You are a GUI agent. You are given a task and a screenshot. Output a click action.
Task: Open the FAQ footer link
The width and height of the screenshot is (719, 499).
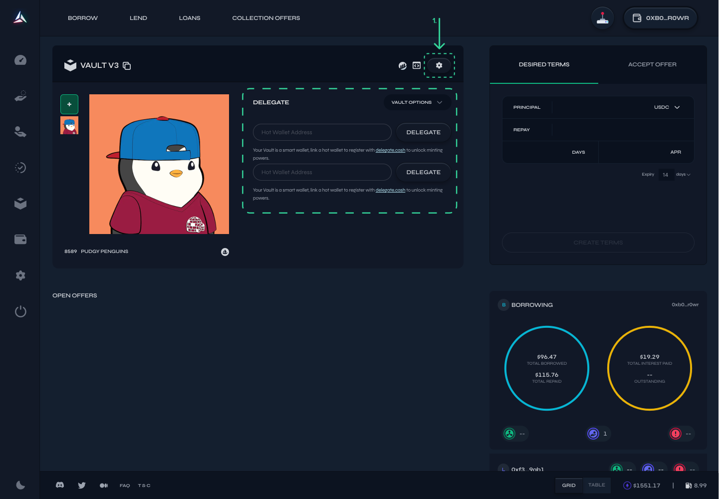coord(125,486)
